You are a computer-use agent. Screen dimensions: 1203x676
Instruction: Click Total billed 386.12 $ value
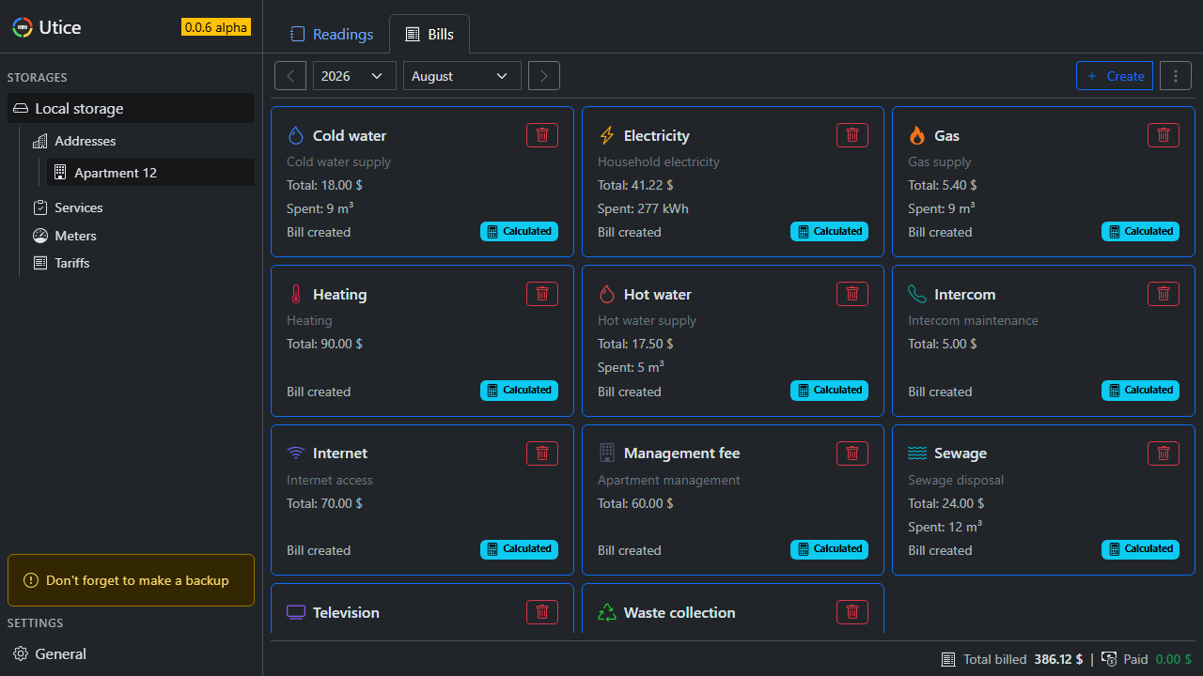tap(1058, 659)
